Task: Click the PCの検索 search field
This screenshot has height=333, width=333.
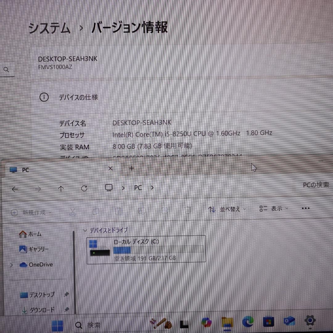Action: (315, 185)
